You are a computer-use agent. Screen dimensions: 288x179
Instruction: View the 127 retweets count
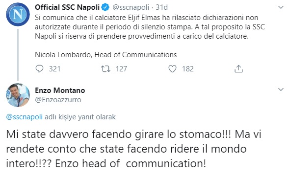point(121,69)
